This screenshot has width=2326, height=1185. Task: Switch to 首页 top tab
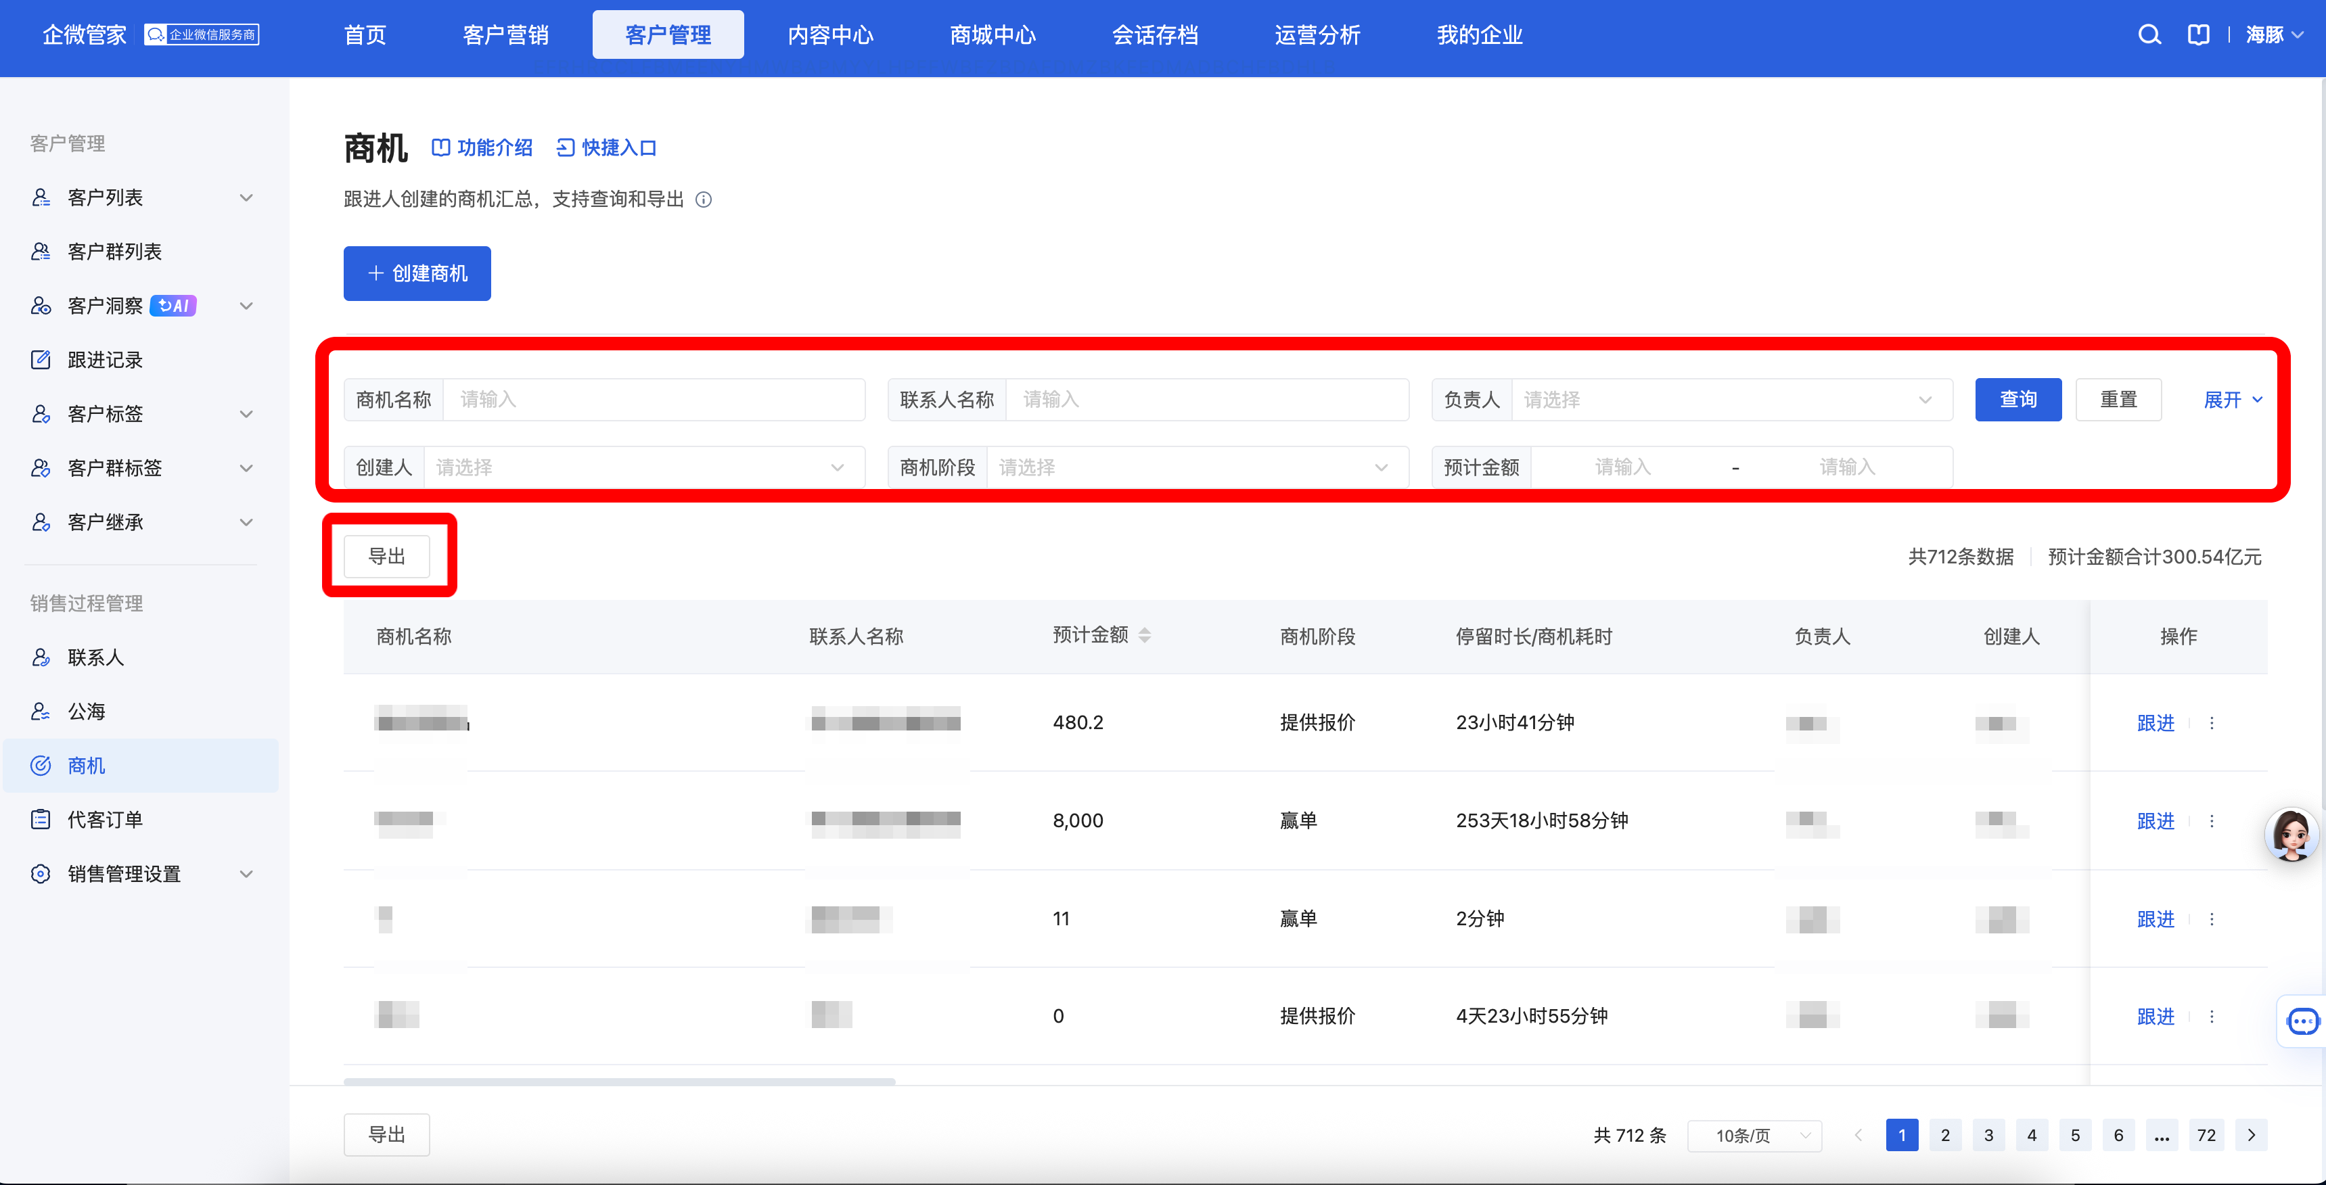[x=365, y=35]
